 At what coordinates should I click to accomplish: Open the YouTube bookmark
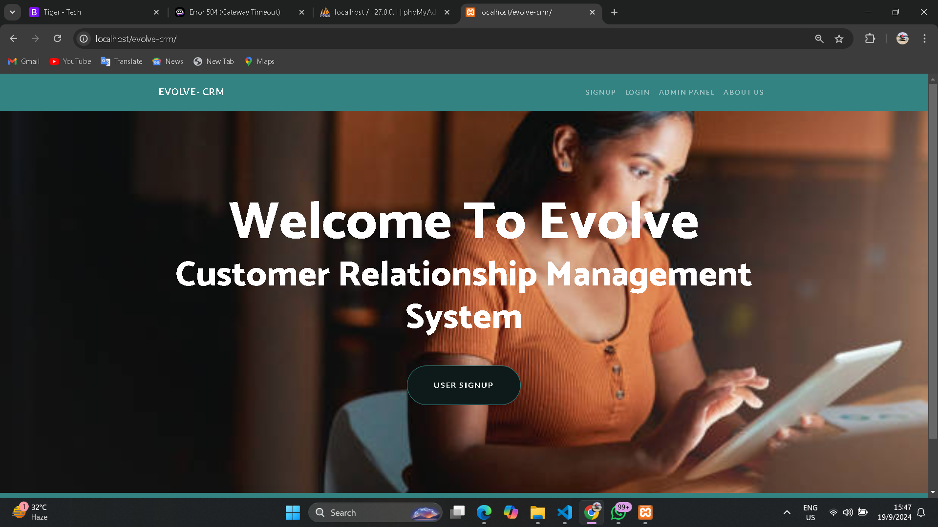(x=70, y=61)
